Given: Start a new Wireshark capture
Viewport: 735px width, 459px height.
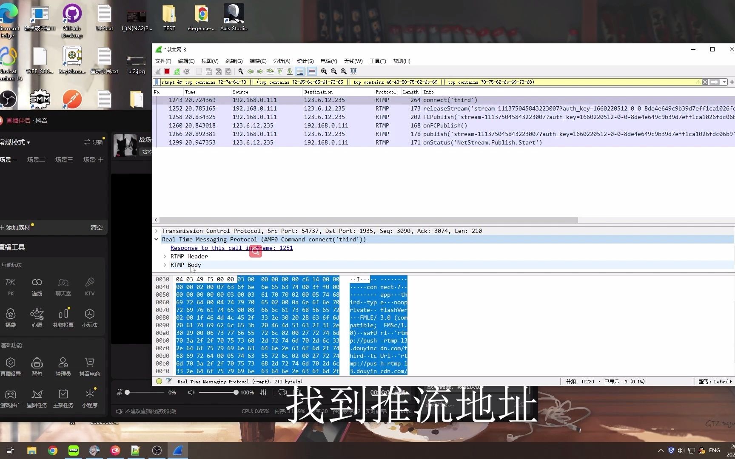Looking at the screenshot, I should pyautogui.click(x=158, y=71).
